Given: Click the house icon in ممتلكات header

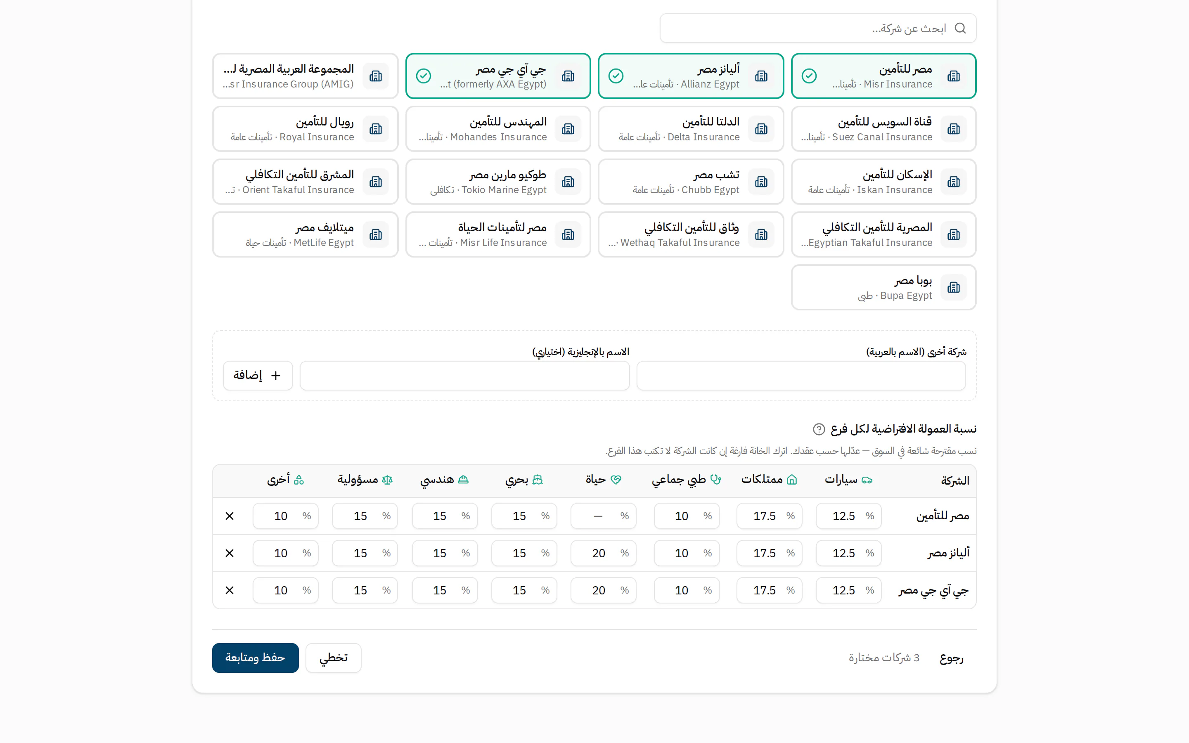Looking at the screenshot, I should coord(791,480).
